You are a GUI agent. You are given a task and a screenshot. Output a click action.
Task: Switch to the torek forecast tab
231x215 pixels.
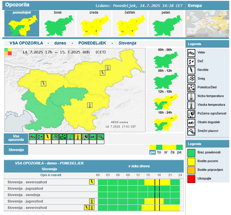[58, 24]
